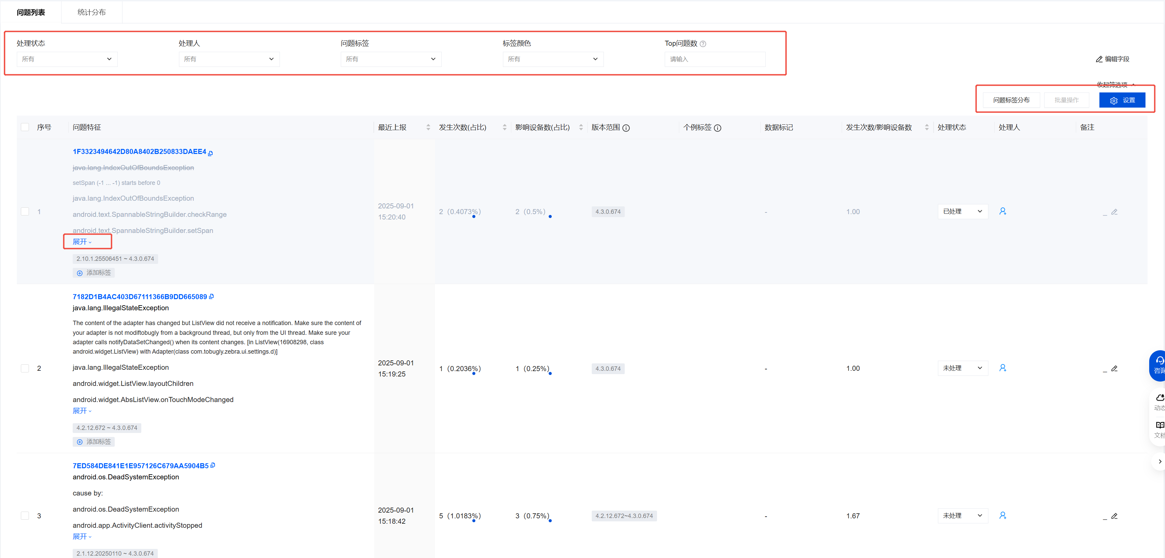The image size is (1165, 558).
Task: Open row 1 已处理 status dropdown
Action: tap(962, 211)
